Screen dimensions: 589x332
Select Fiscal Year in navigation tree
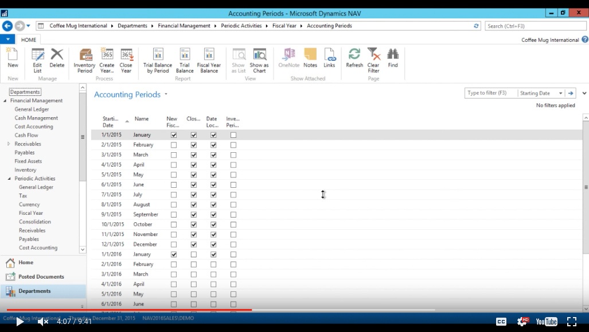tap(31, 213)
